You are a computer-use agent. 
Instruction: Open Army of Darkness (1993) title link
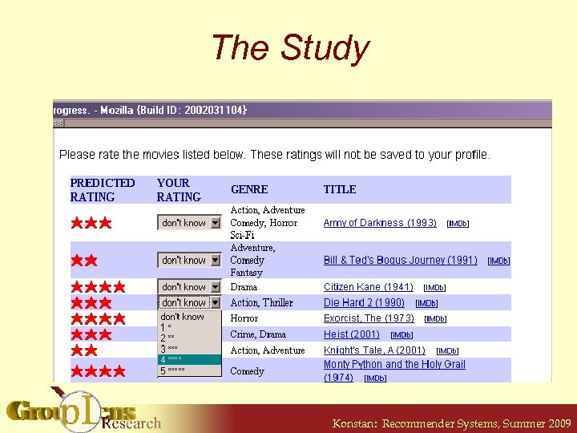point(380,223)
